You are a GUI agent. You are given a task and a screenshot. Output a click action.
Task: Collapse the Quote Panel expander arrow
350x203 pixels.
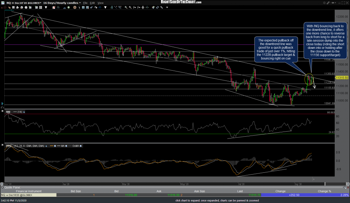pyautogui.click(x=3, y=187)
